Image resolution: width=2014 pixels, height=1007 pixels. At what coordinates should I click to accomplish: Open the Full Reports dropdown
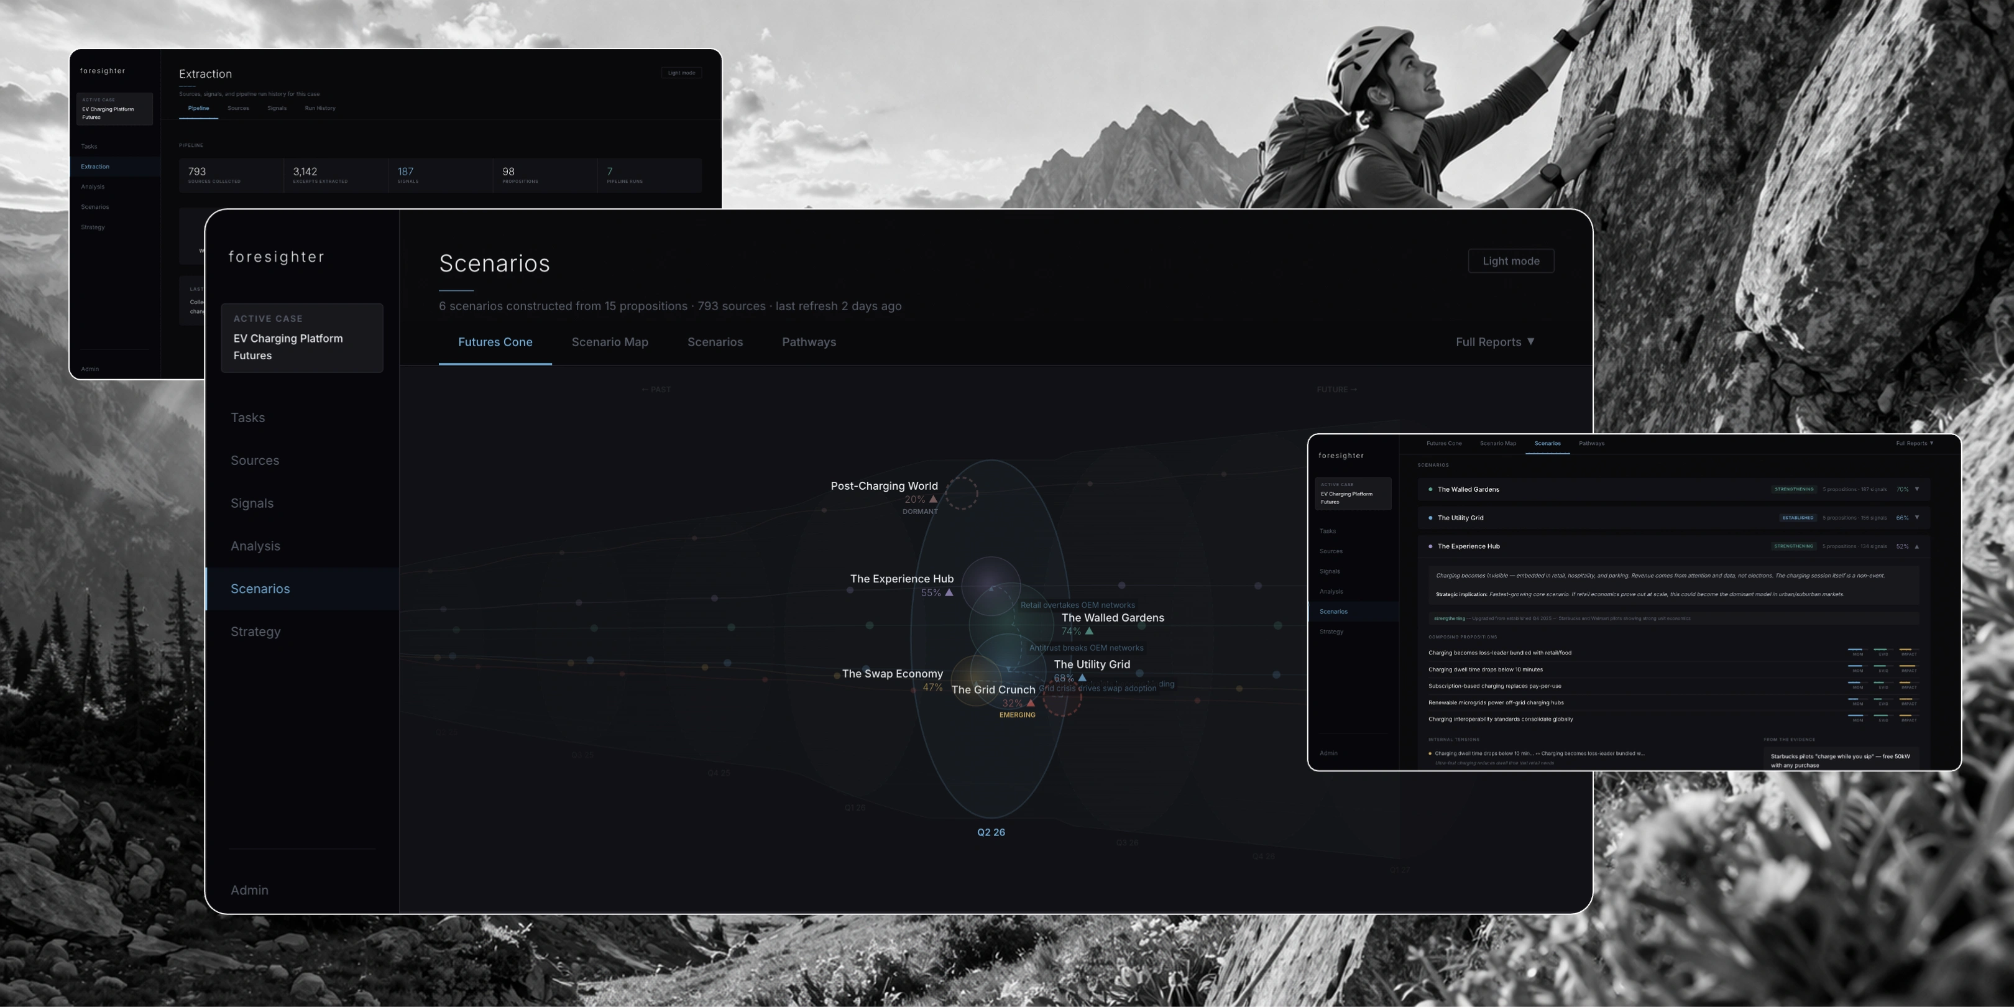coord(1494,342)
